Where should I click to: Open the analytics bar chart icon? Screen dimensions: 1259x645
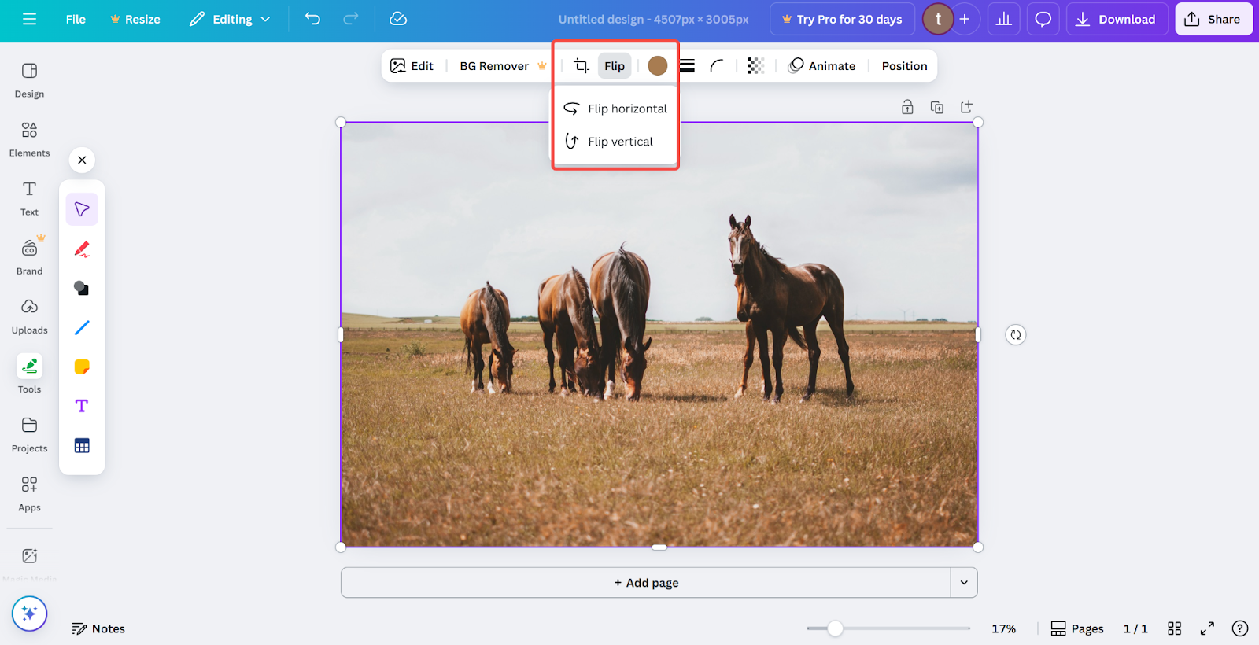1004,19
